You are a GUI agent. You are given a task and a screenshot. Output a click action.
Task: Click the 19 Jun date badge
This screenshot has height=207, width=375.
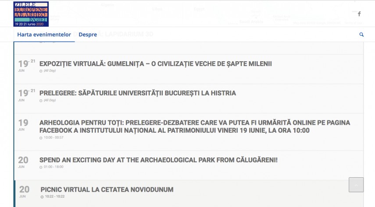[23, 125]
